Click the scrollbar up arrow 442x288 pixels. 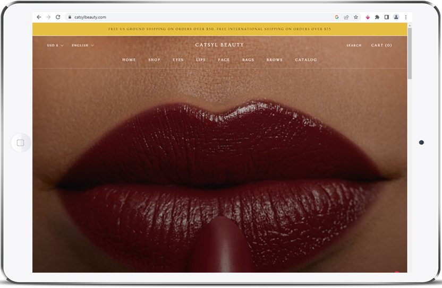pyautogui.click(x=410, y=25)
